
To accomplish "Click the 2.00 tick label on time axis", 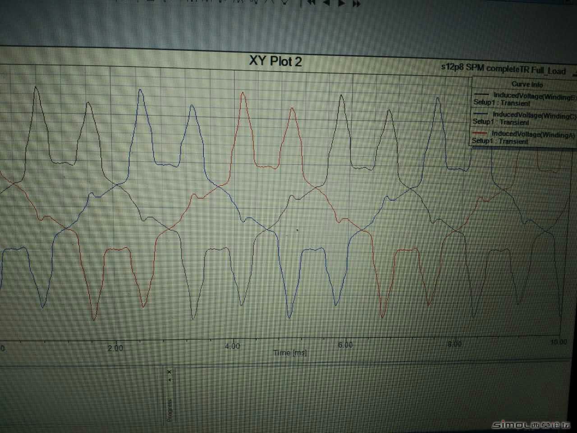I will coord(115,348).
